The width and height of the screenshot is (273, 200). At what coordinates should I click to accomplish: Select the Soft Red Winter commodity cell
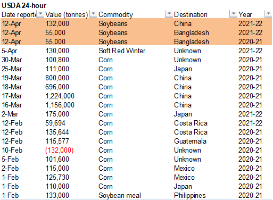pyautogui.click(x=122, y=51)
